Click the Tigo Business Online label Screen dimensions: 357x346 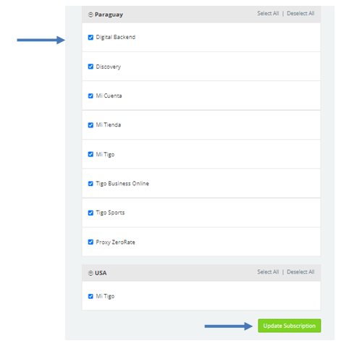pos(122,184)
